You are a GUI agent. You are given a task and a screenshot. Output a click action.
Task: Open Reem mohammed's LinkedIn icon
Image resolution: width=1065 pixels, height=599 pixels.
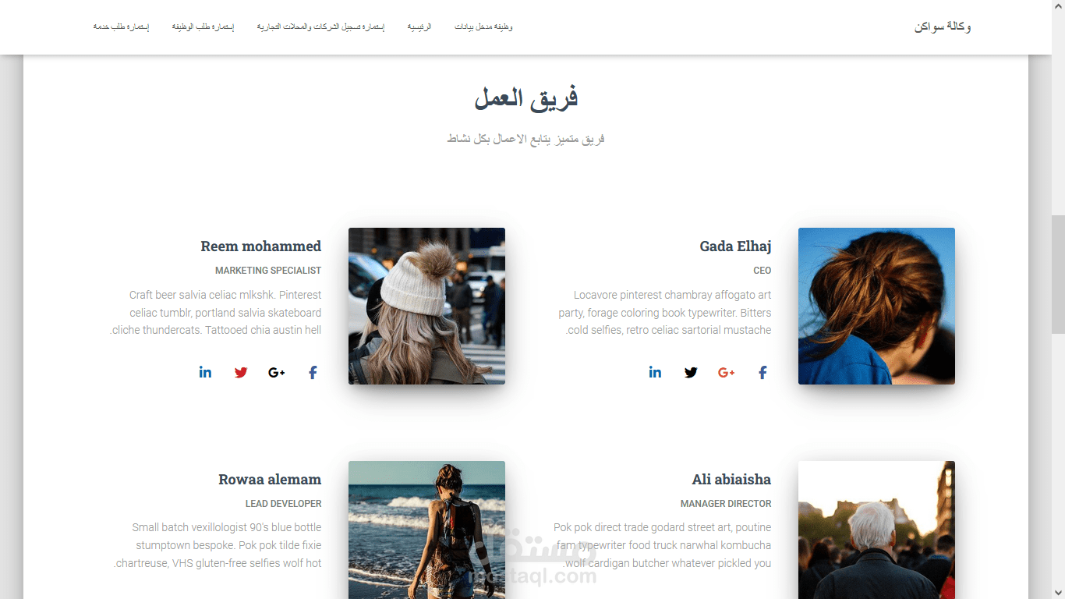pyautogui.click(x=205, y=372)
